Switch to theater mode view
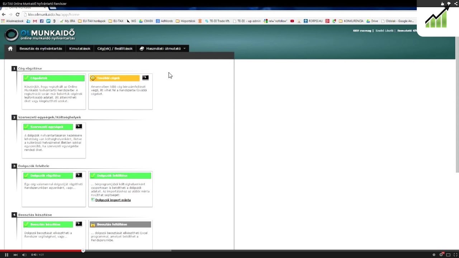The image size is (459, 258). [448, 255]
